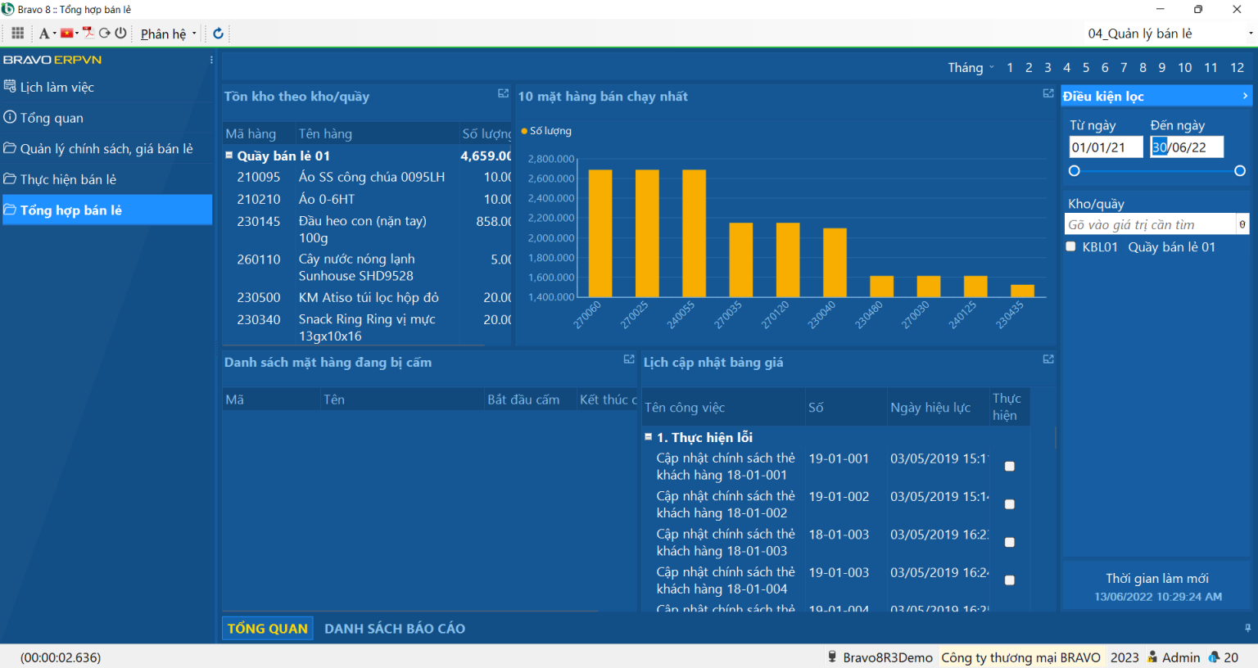This screenshot has width=1258, height=668.
Task: Open Thực hiện bán lẻ in sidebar
Action: [x=68, y=179]
